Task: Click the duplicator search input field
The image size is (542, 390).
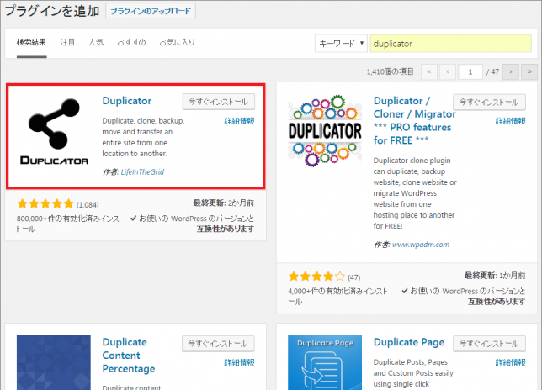Action: tap(451, 44)
